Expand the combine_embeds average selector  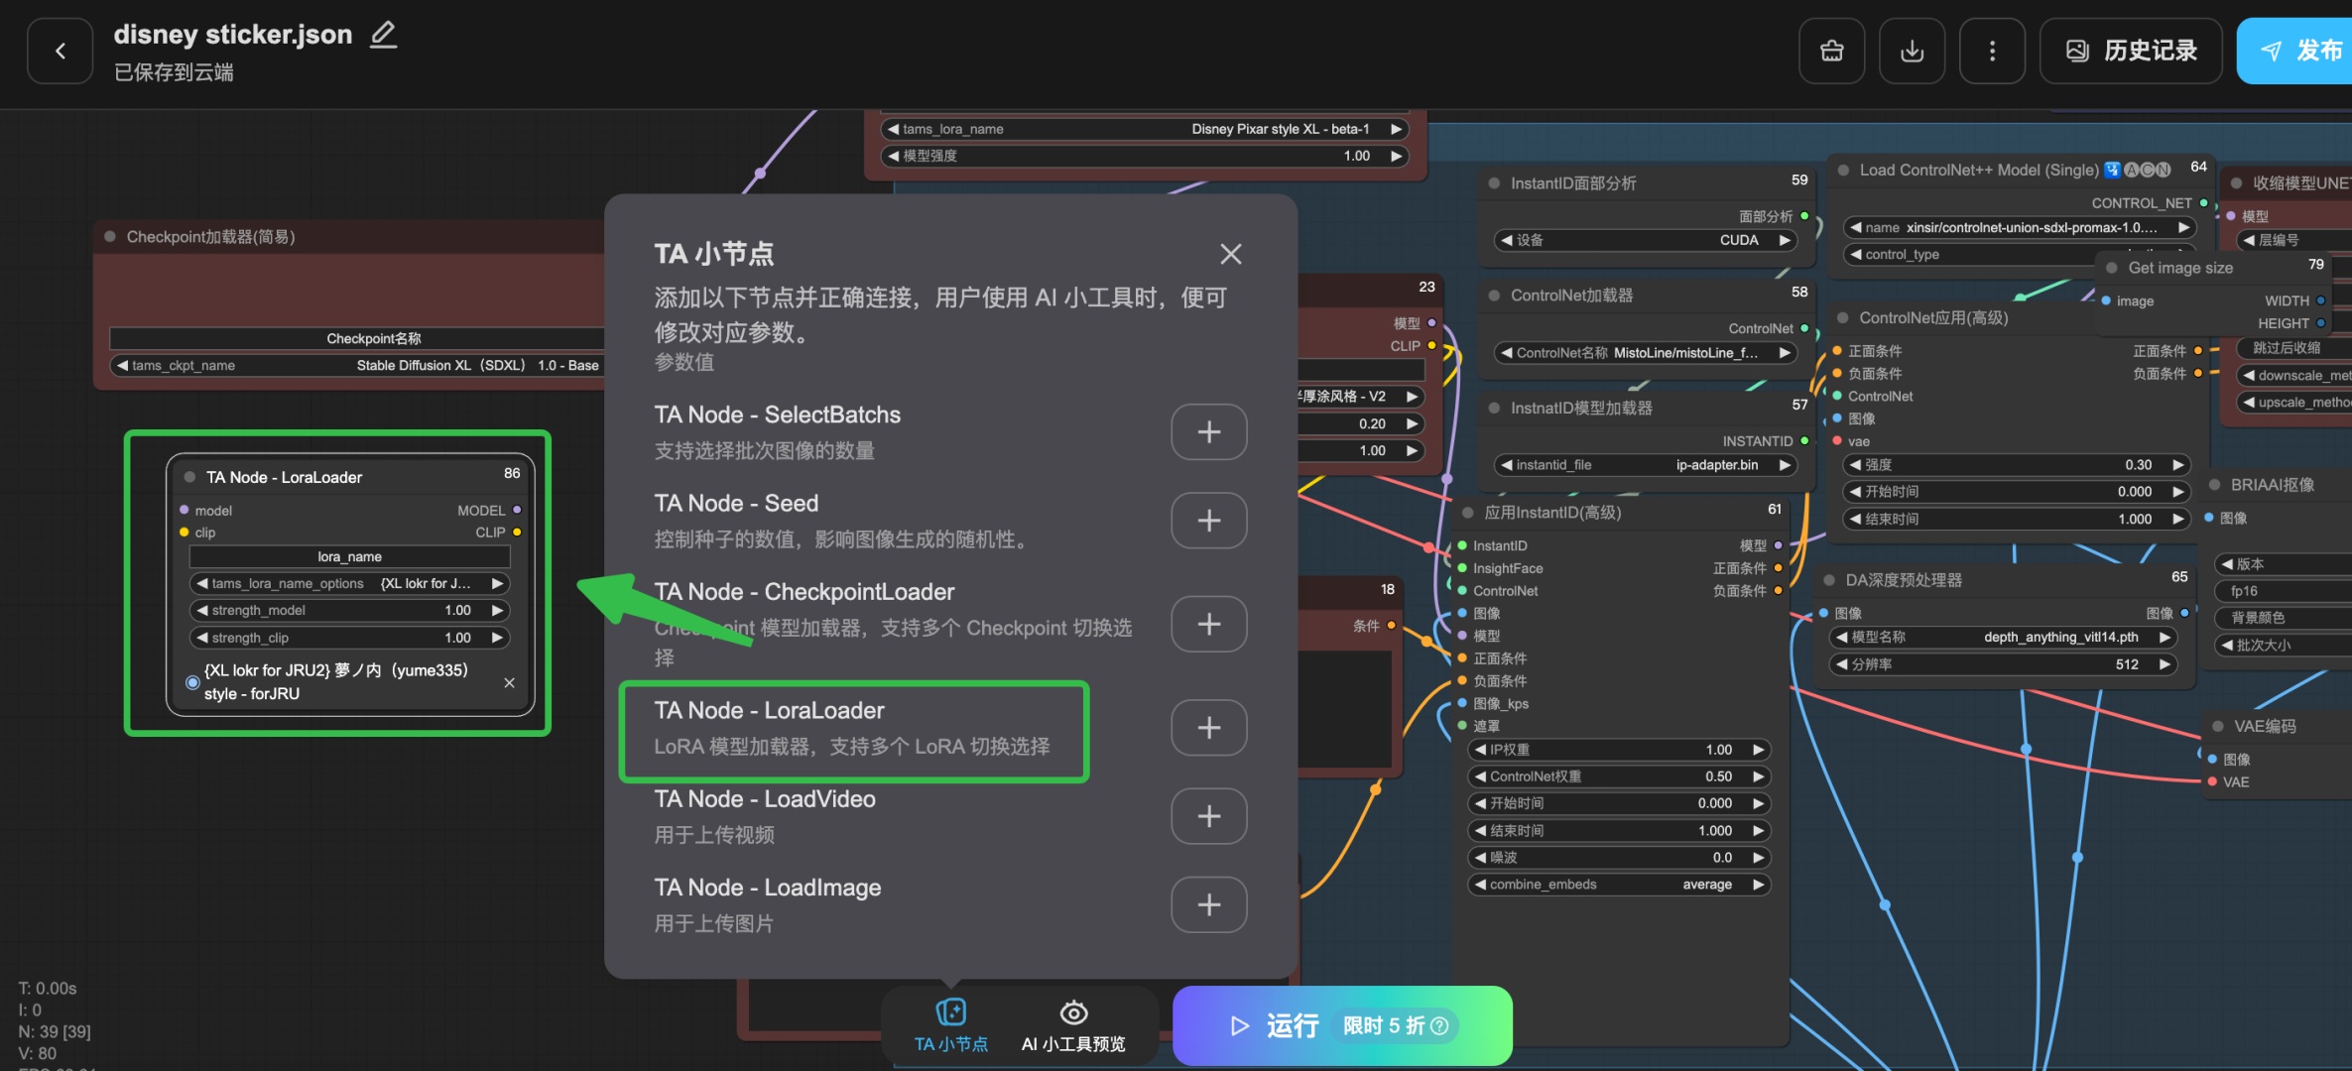point(1618,885)
